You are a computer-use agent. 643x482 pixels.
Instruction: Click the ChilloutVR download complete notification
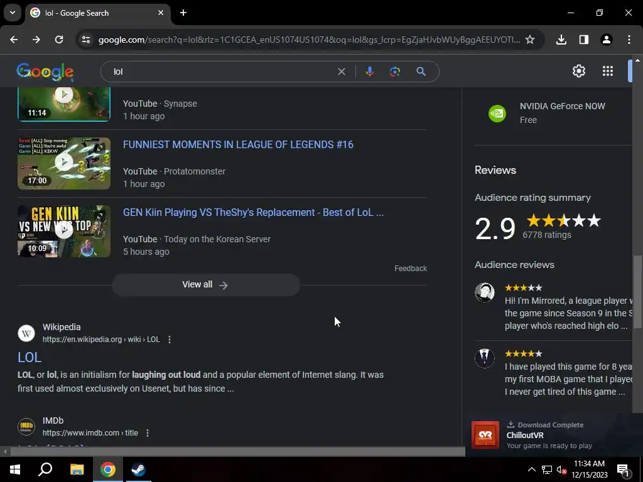pyautogui.click(x=554, y=435)
